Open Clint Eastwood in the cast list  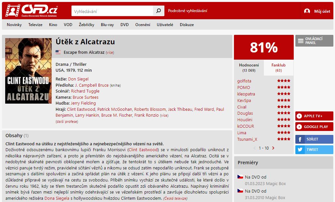click(x=81, y=109)
